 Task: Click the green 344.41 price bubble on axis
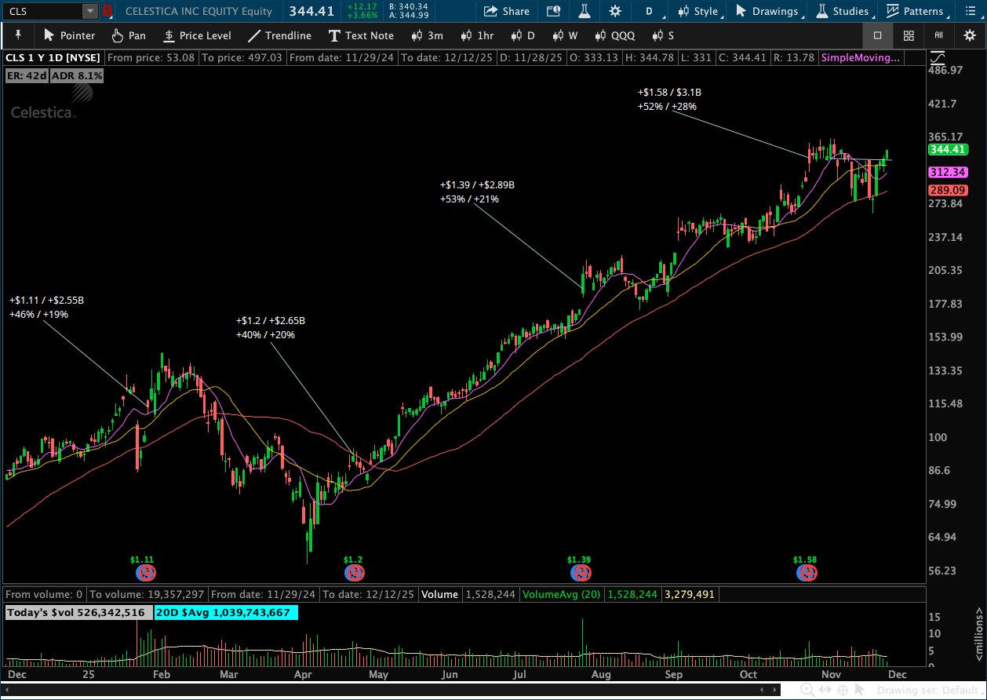click(x=948, y=149)
